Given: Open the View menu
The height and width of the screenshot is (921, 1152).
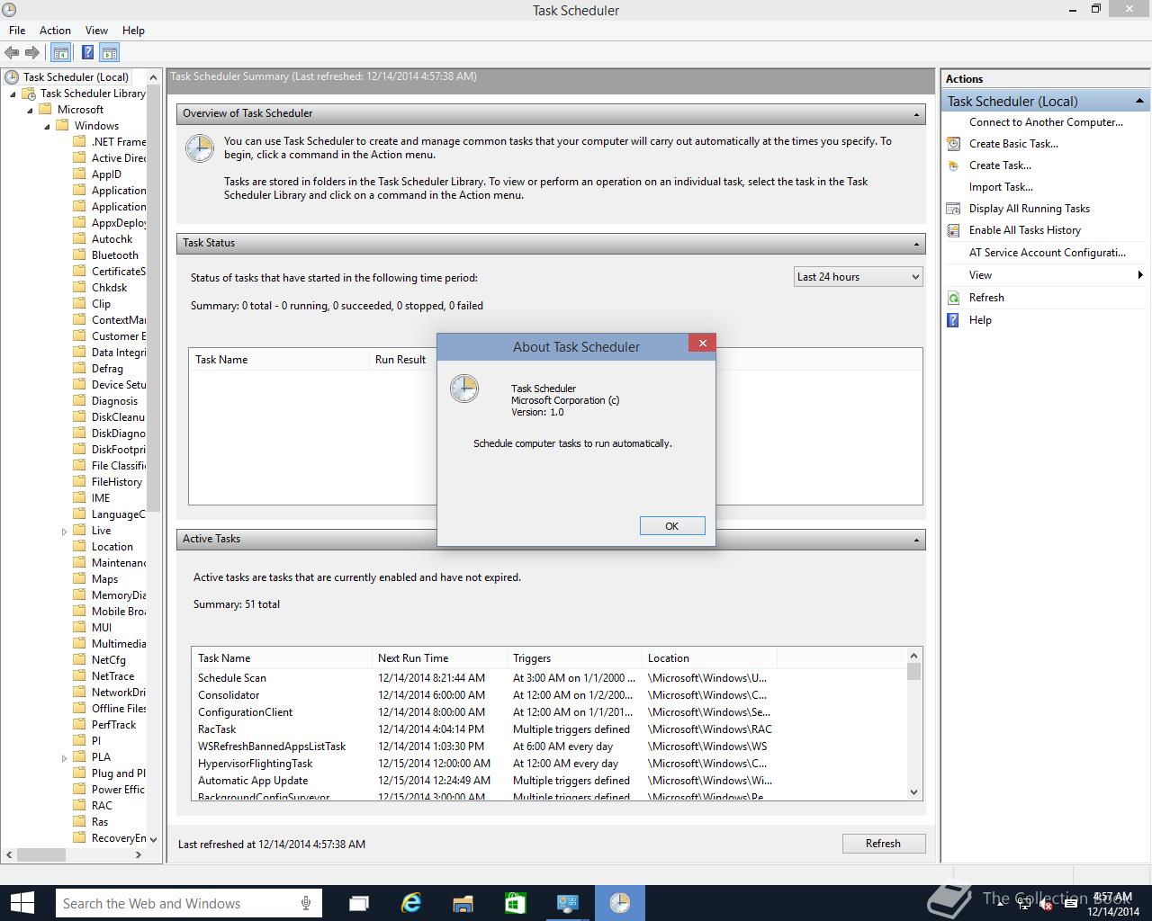Looking at the screenshot, I should coord(96,31).
